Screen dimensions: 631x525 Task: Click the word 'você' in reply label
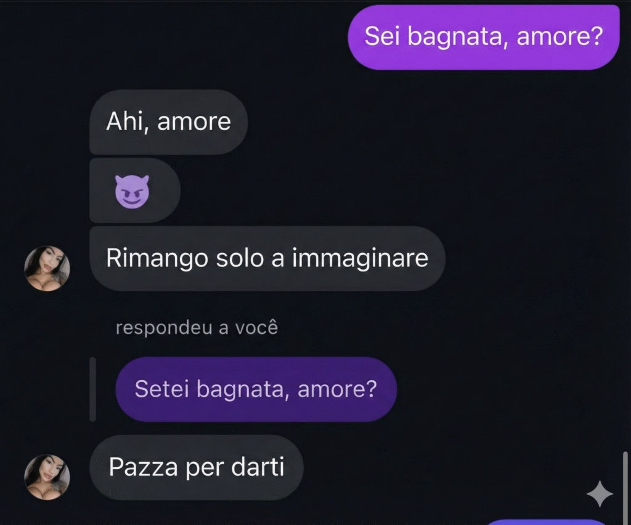tap(257, 327)
